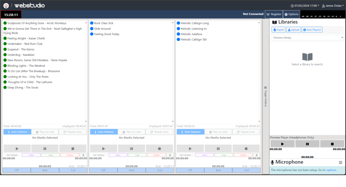Click third playlist scrollbar down arrow
The height and width of the screenshot is (187, 346).
click(x=259, y=121)
